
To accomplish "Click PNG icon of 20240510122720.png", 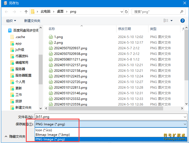I will (51, 82).
